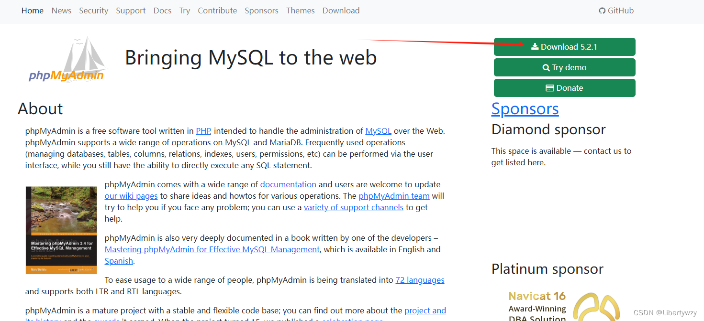704x321 pixels.
Task: Go to the Themes page
Action: coord(301,11)
